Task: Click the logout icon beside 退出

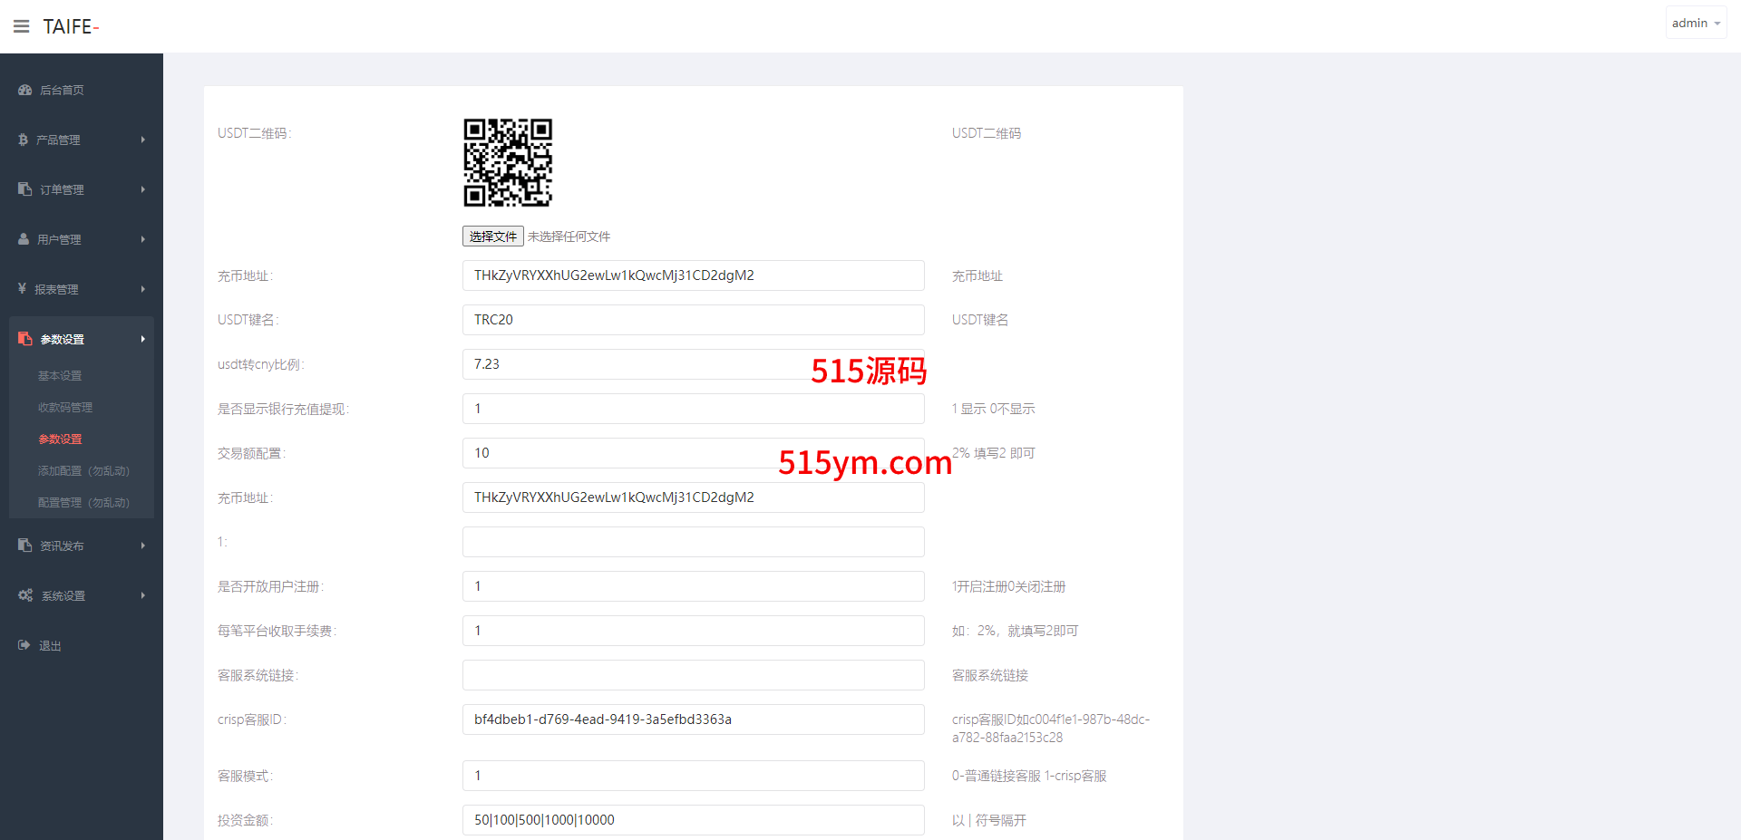Action: pyautogui.click(x=24, y=645)
